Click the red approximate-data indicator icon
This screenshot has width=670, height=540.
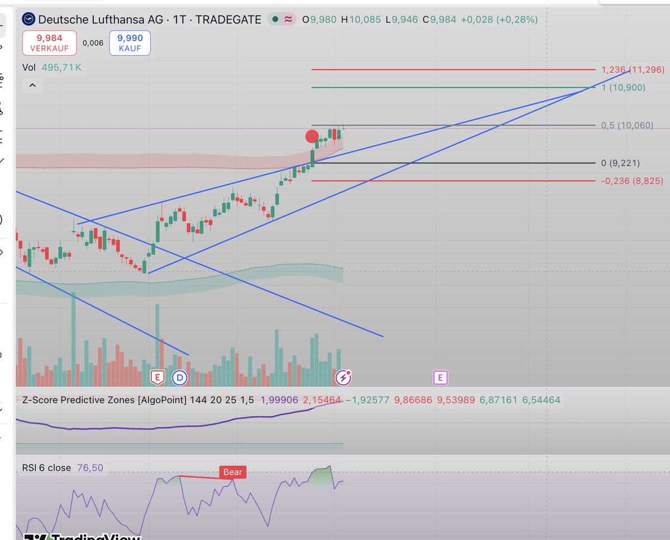pyautogui.click(x=288, y=20)
